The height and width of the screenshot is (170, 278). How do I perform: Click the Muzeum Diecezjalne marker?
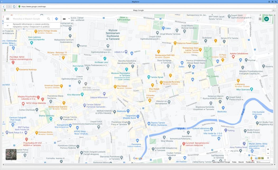coord(126,69)
